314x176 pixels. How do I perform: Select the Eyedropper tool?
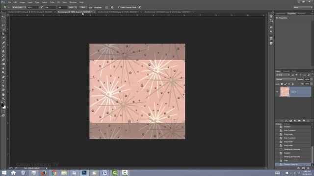point(3,38)
